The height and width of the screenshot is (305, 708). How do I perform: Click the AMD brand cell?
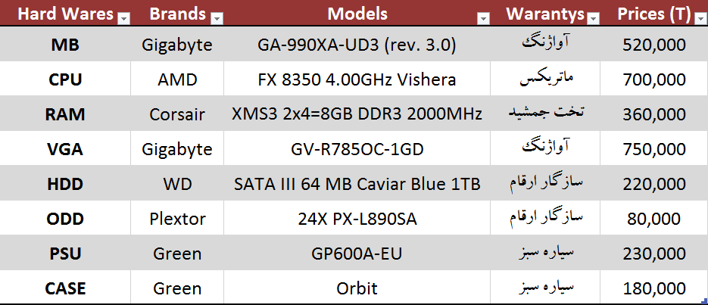pyautogui.click(x=177, y=79)
